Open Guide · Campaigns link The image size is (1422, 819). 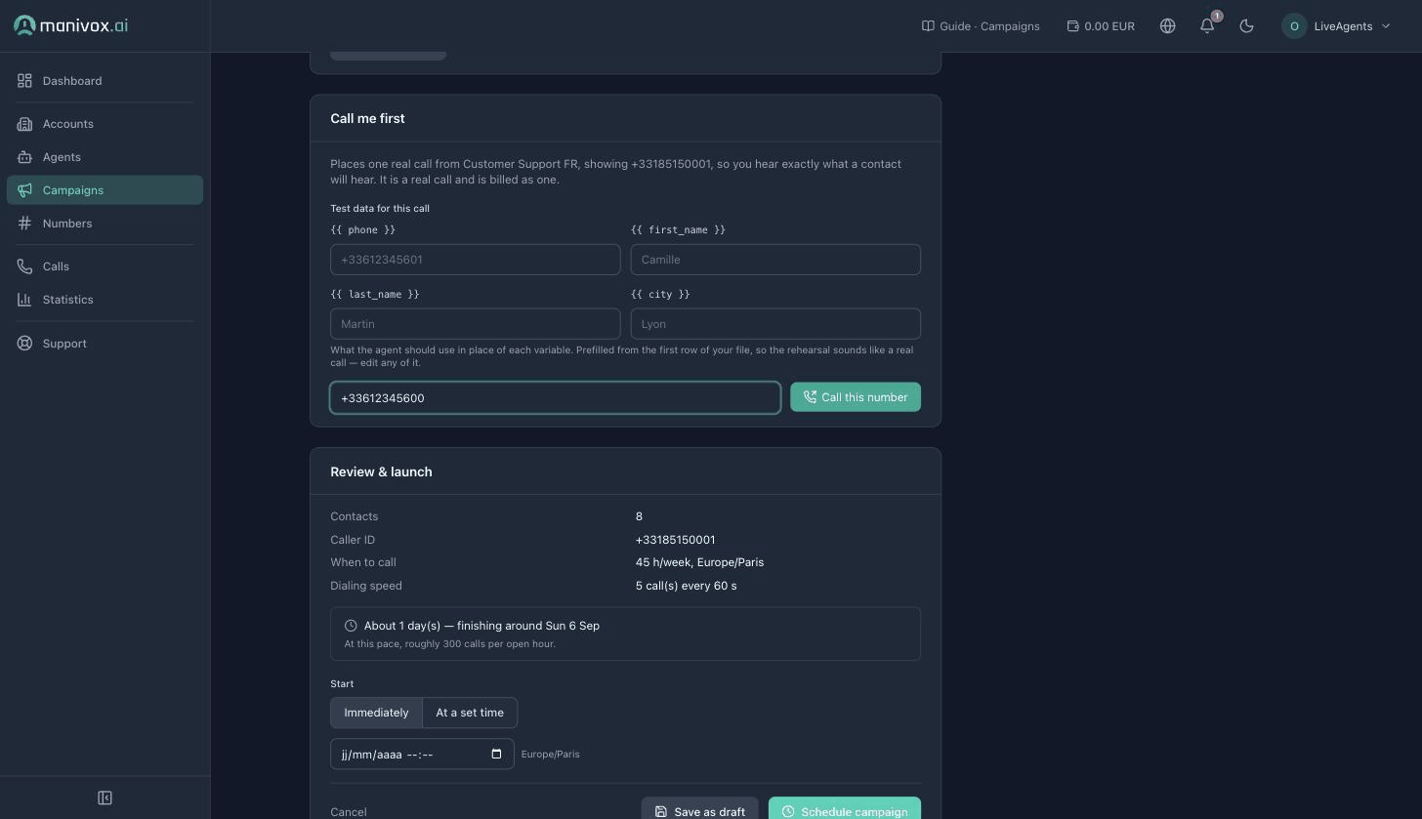pos(981,26)
